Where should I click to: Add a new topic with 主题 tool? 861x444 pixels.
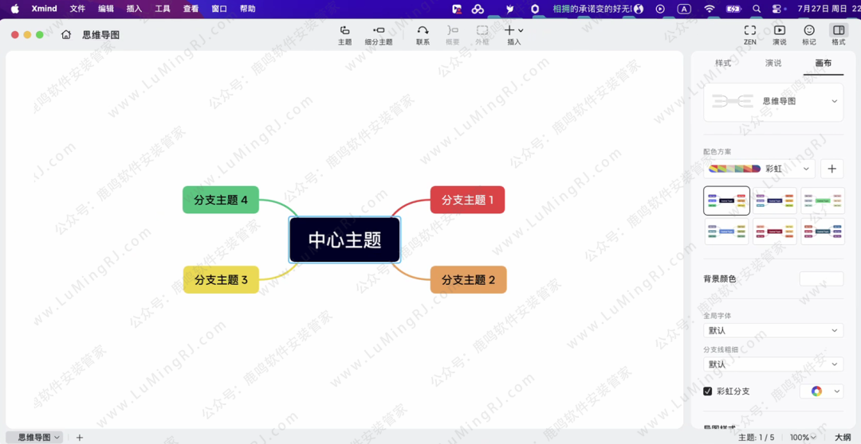[345, 35]
